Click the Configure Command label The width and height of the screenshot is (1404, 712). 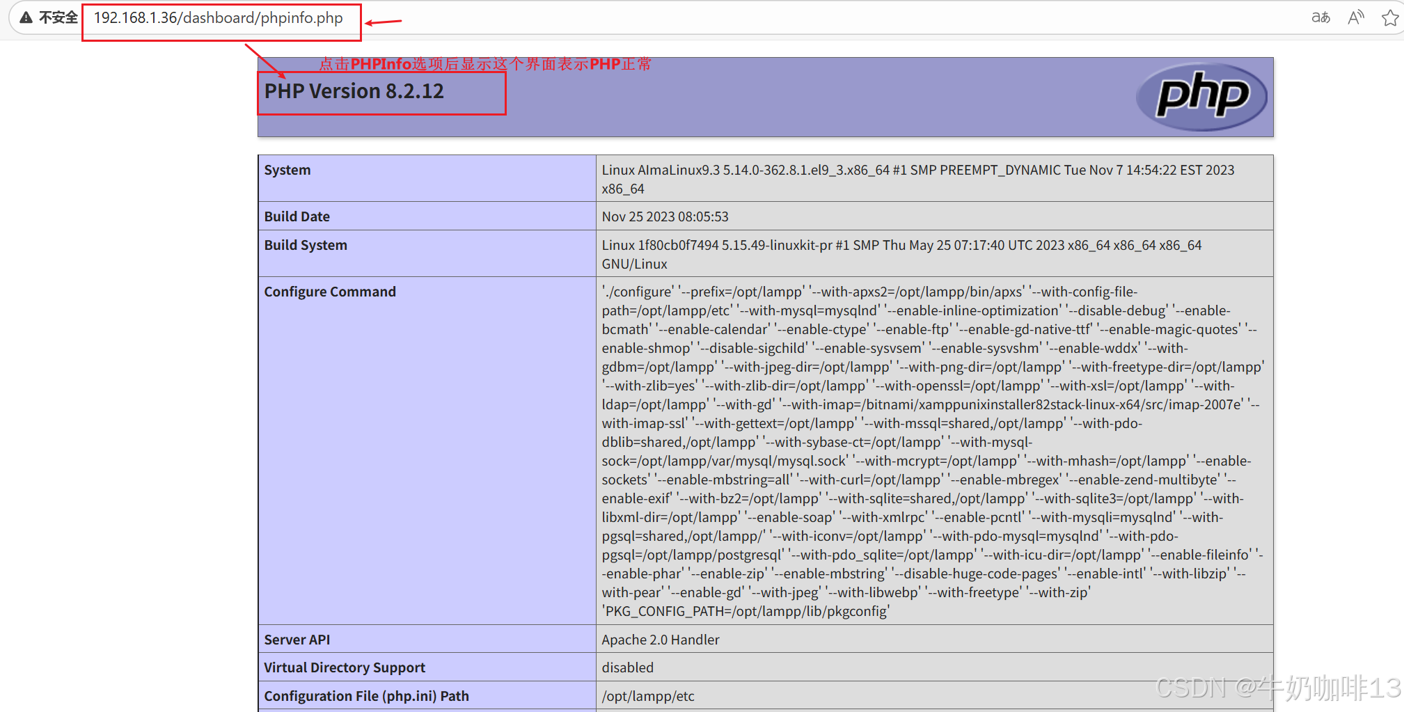(x=330, y=292)
